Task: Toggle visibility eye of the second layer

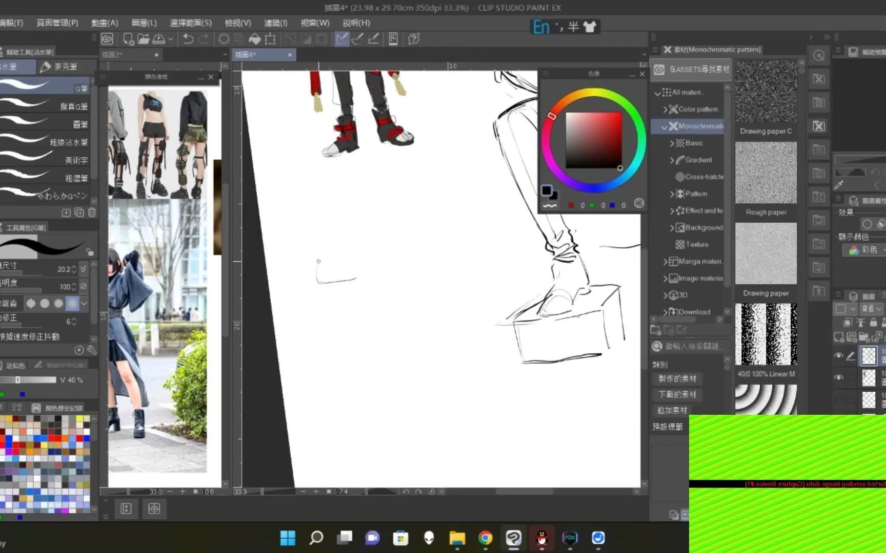Action: pyautogui.click(x=839, y=377)
